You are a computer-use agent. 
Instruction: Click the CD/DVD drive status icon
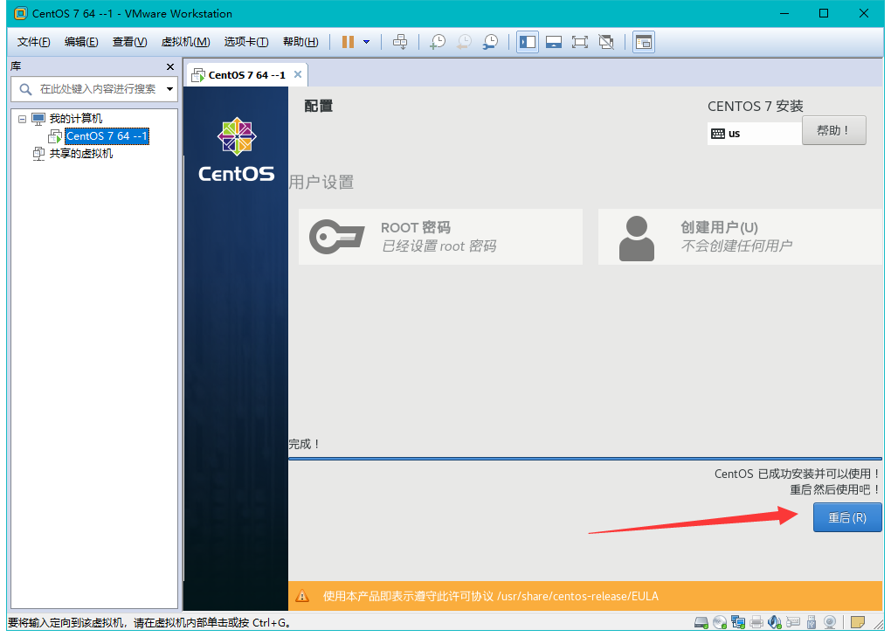[x=720, y=623]
